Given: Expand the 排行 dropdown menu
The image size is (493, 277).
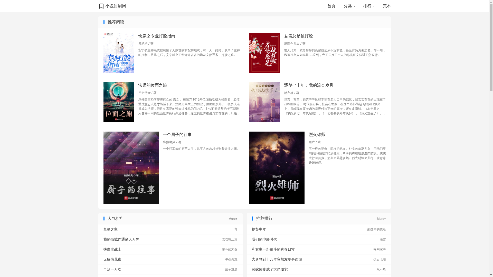Looking at the screenshot, I should (x=369, y=6).
